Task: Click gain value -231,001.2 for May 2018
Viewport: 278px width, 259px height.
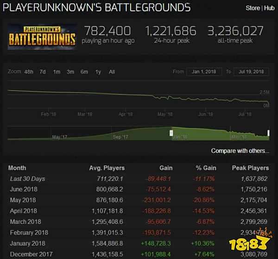Action: click(x=157, y=200)
